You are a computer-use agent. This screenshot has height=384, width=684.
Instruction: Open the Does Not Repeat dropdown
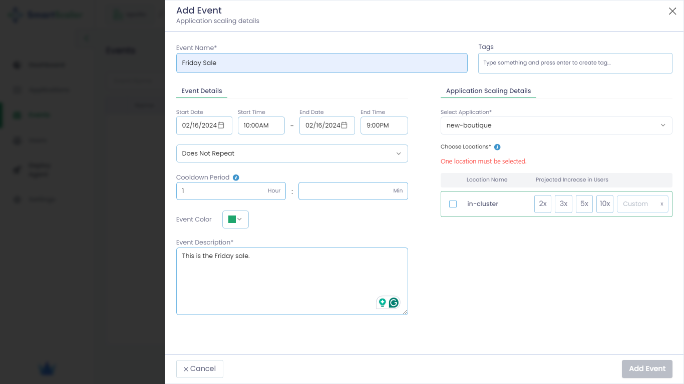(x=292, y=153)
